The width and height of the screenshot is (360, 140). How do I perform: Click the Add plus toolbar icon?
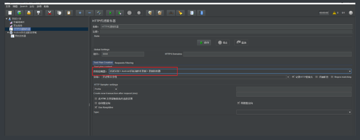click(80, 13)
